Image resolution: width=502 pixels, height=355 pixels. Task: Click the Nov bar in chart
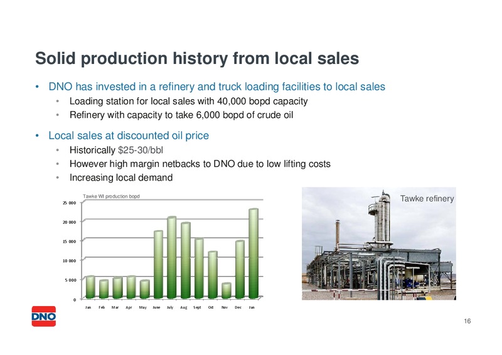(227, 290)
